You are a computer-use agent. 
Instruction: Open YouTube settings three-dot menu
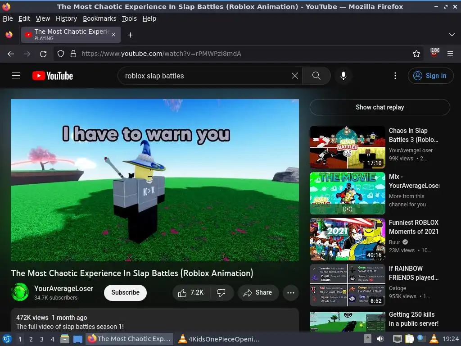395,76
